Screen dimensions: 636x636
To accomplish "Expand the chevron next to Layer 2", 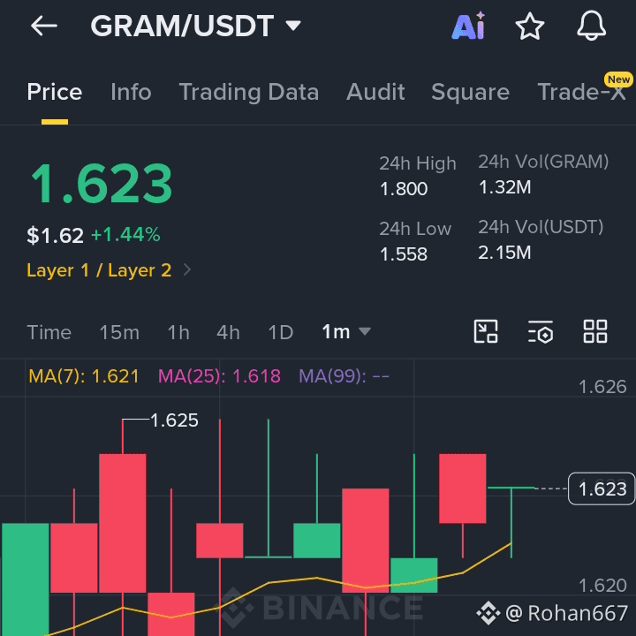I will click(x=187, y=269).
